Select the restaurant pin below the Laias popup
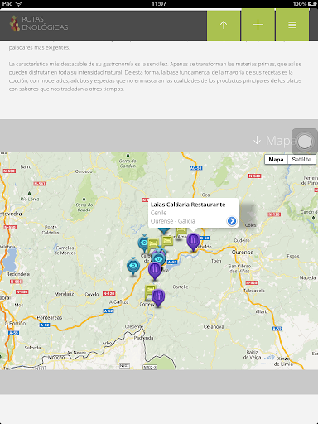This screenshot has height=424, width=318. pos(193,242)
